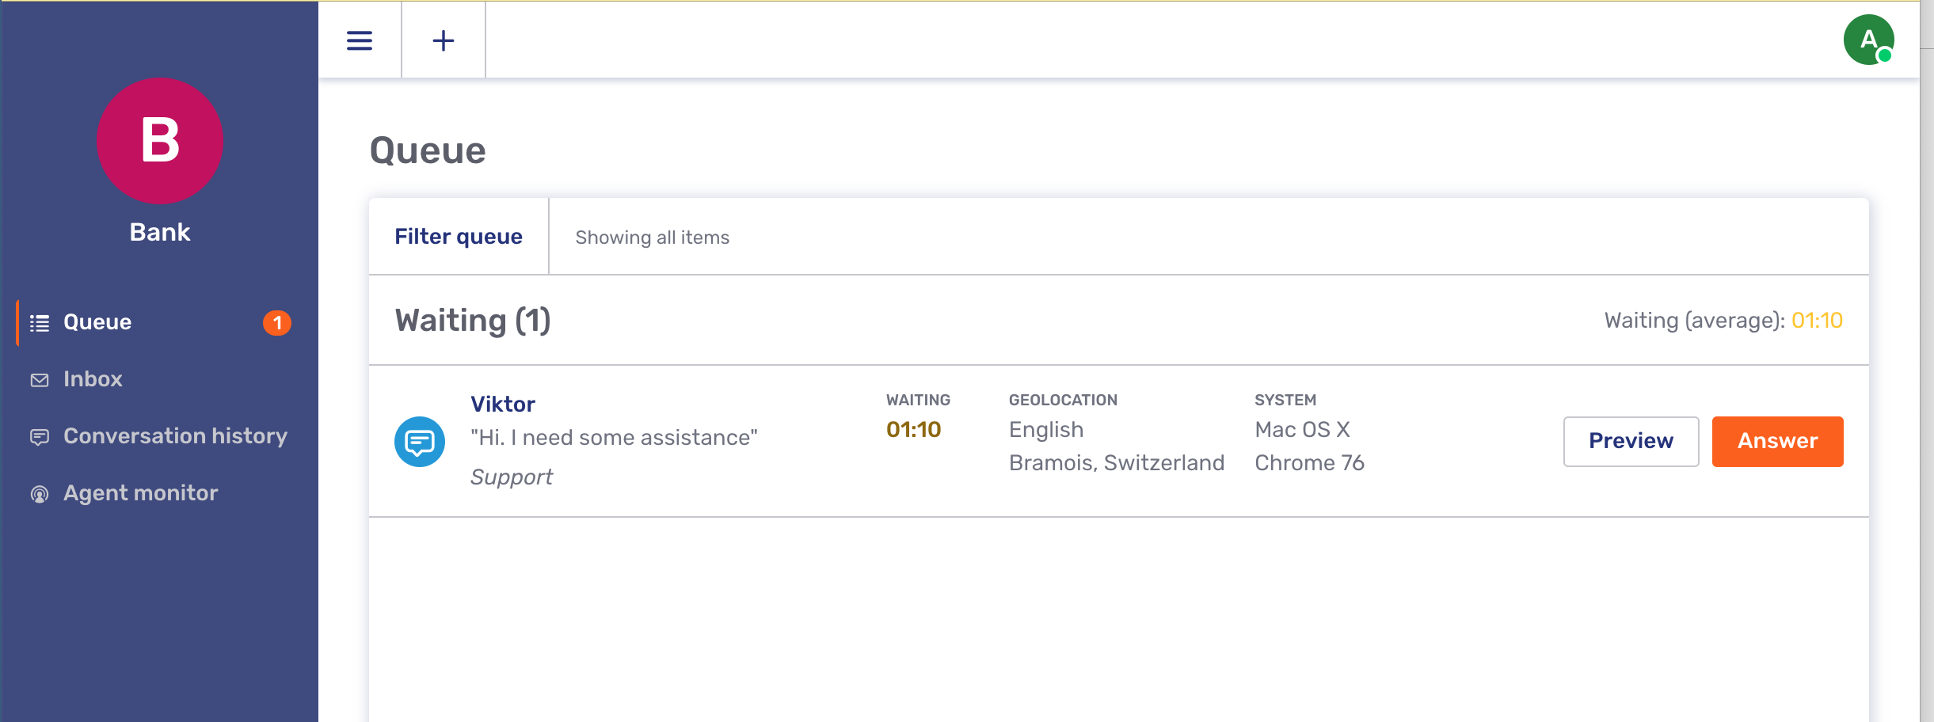Open Inbox from the sidebar
1934x722 pixels.
click(x=93, y=379)
